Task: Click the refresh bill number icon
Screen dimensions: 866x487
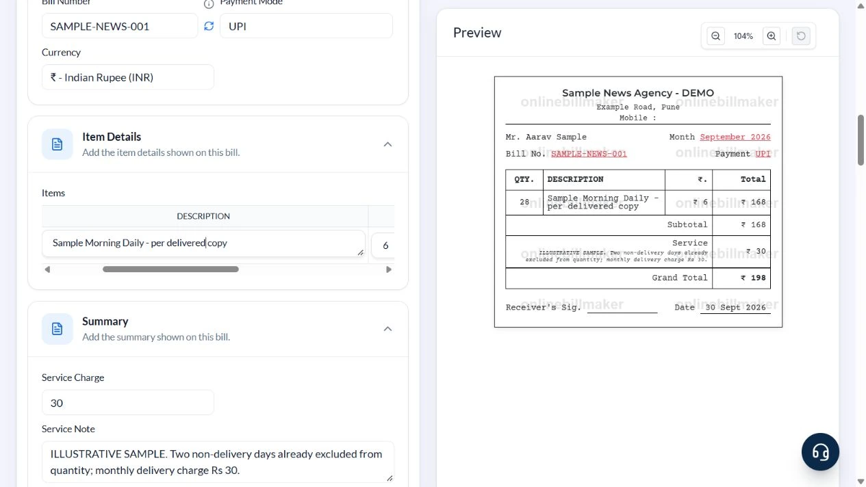Action: click(209, 26)
